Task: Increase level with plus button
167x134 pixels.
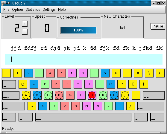Action: [25, 24]
